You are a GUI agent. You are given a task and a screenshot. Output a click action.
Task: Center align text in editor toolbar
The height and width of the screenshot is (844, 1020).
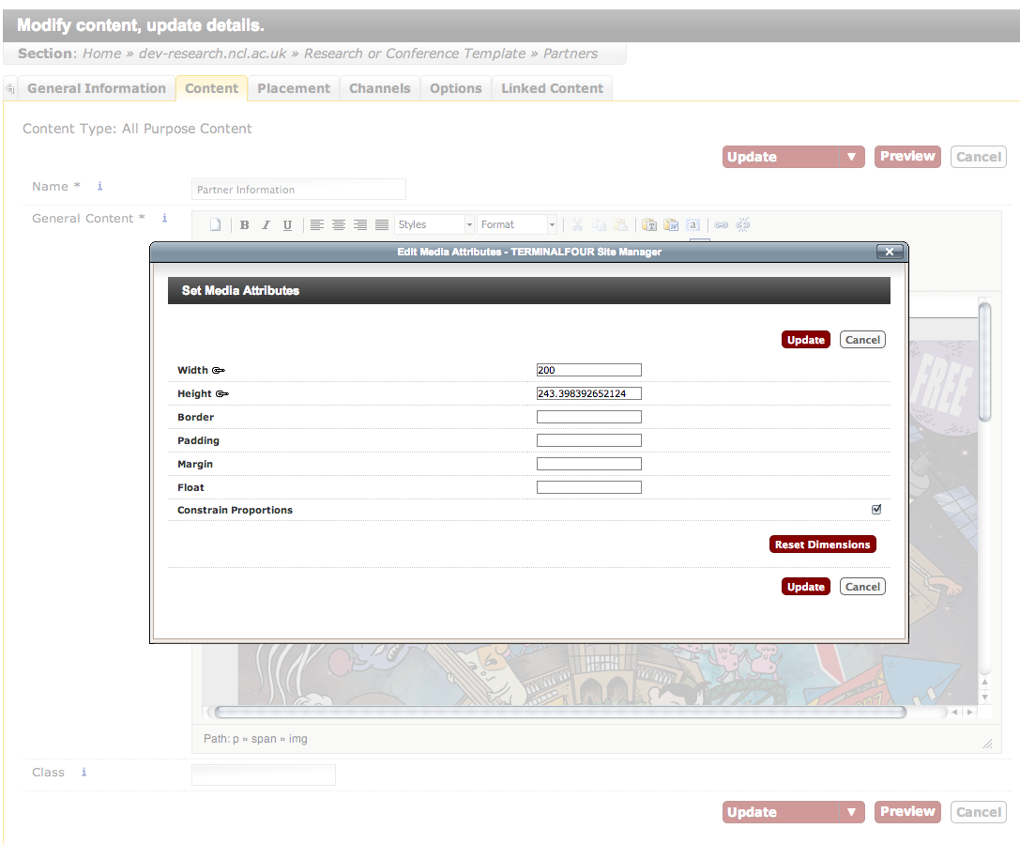[339, 225]
